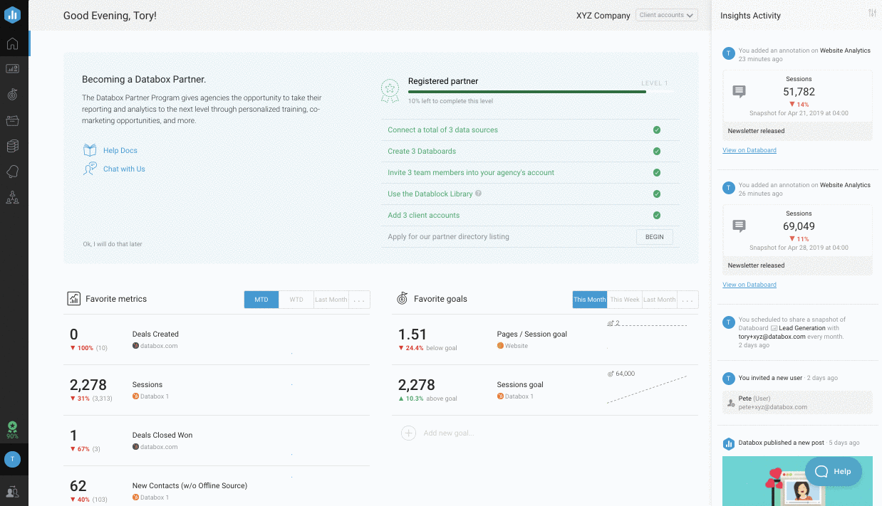The width and height of the screenshot is (882, 506).
Task: Open Website Analytics link in newest annotation
Action: [845, 51]
